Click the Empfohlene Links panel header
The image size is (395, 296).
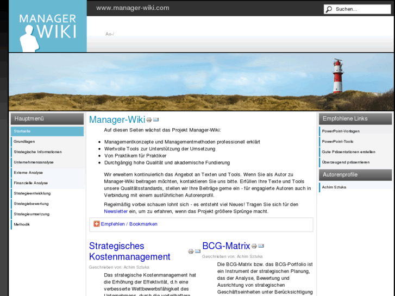[355, 118]
